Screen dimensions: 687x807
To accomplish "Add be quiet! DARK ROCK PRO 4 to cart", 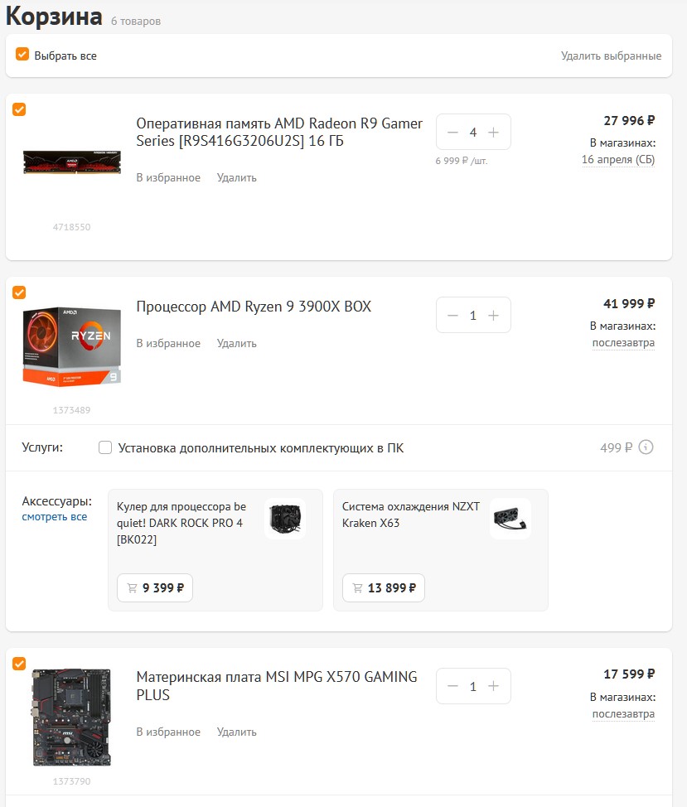I will (155, 587).
